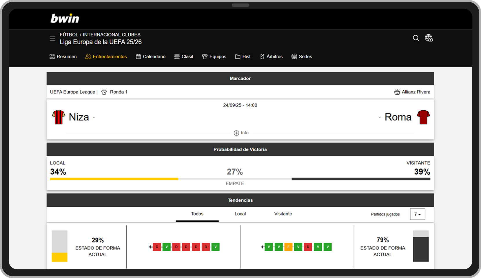Click the 79% estado de forma value
The image size is (481, 278).
click(382, 240)
